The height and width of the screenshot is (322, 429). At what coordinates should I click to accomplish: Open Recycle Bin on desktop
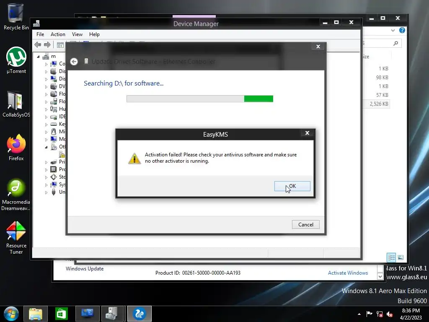coord(16,16)
